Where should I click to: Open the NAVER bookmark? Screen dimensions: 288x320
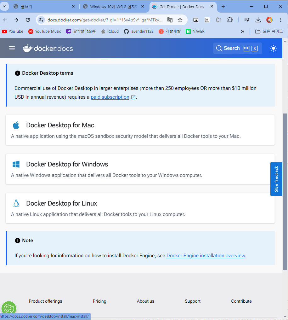point(195,32)
